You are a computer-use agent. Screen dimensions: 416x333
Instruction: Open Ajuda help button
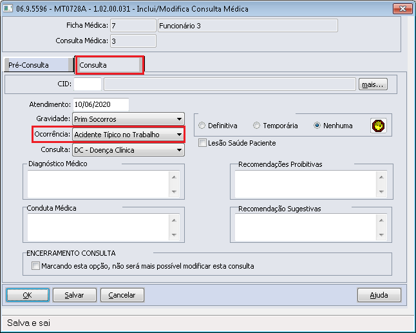(x=379, y=295)
